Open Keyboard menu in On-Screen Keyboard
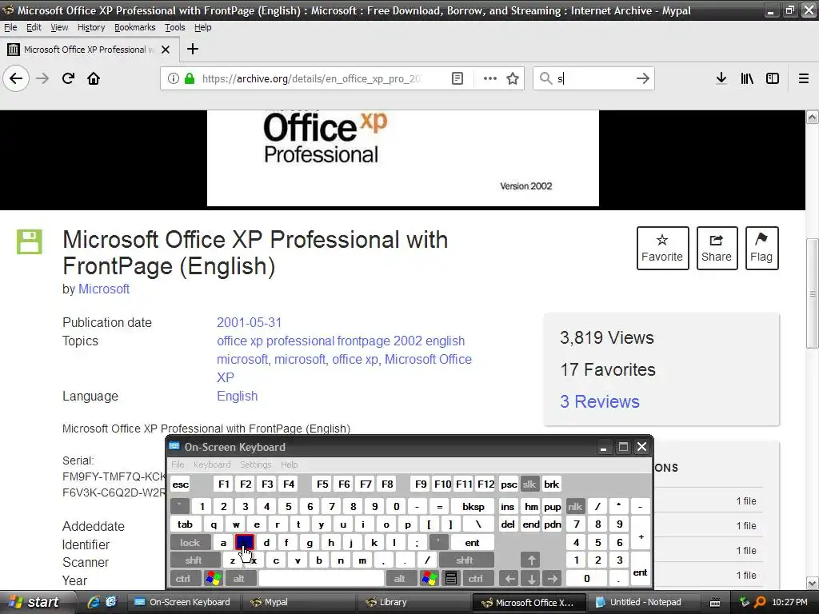Screen dimensions: 819x614 coord(211,464)
